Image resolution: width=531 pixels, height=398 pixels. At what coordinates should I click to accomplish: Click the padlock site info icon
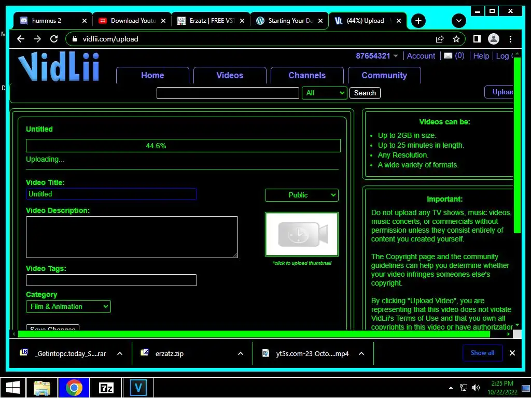[75, 39]
